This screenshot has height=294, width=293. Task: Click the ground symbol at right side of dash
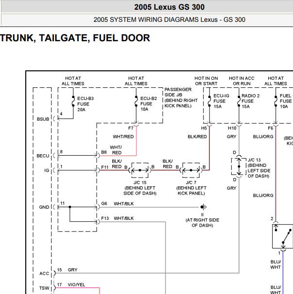(x=204, y=207)
